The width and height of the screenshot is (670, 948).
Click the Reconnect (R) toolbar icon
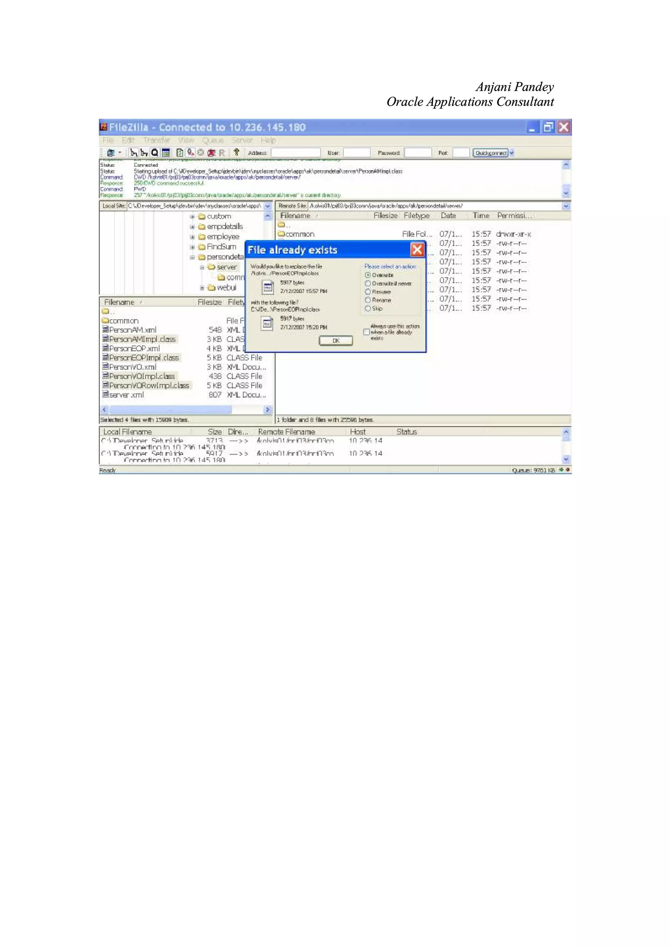222,153
